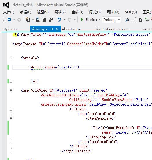
Task: Switch to the style.css tab
Action: (x=10, y=29)
